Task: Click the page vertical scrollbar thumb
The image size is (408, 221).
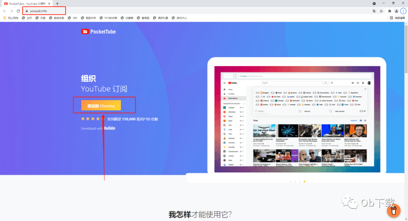Action: click(x=406, y=49)
